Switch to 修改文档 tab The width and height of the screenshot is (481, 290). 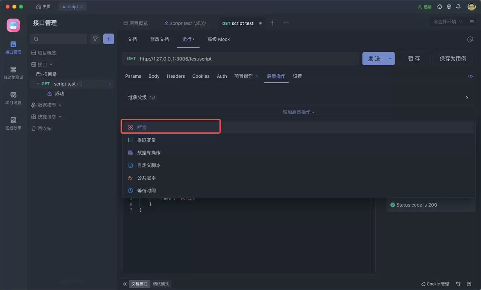(160, 39)
